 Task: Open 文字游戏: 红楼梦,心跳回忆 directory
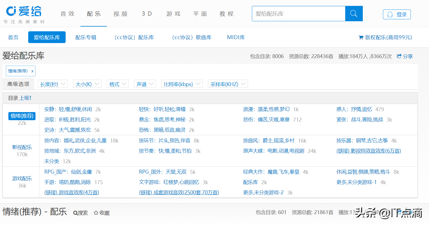tap(169, 182)
